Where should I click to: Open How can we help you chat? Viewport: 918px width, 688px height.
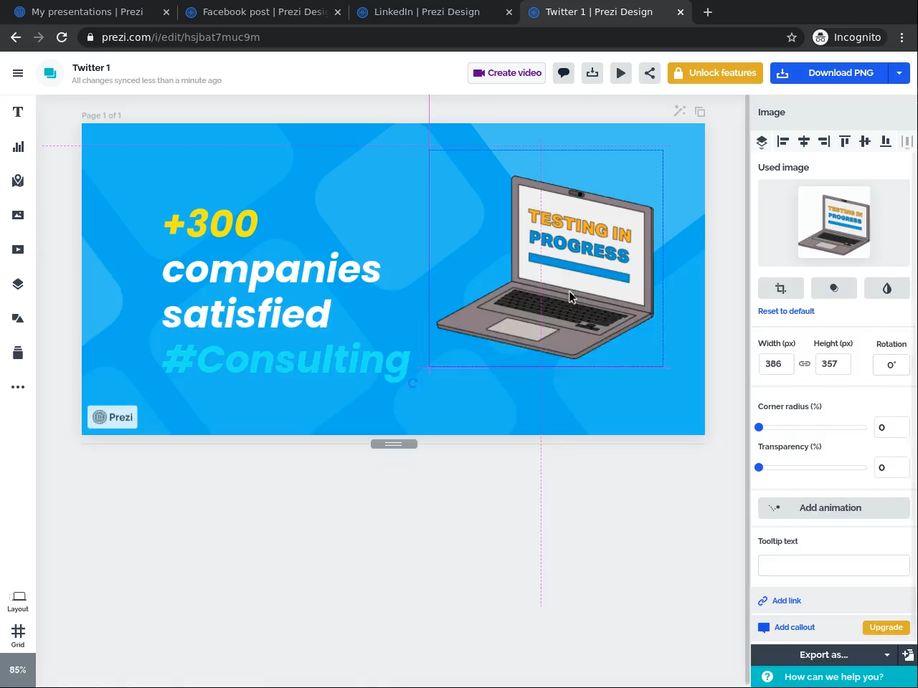[x=834, y=677]
